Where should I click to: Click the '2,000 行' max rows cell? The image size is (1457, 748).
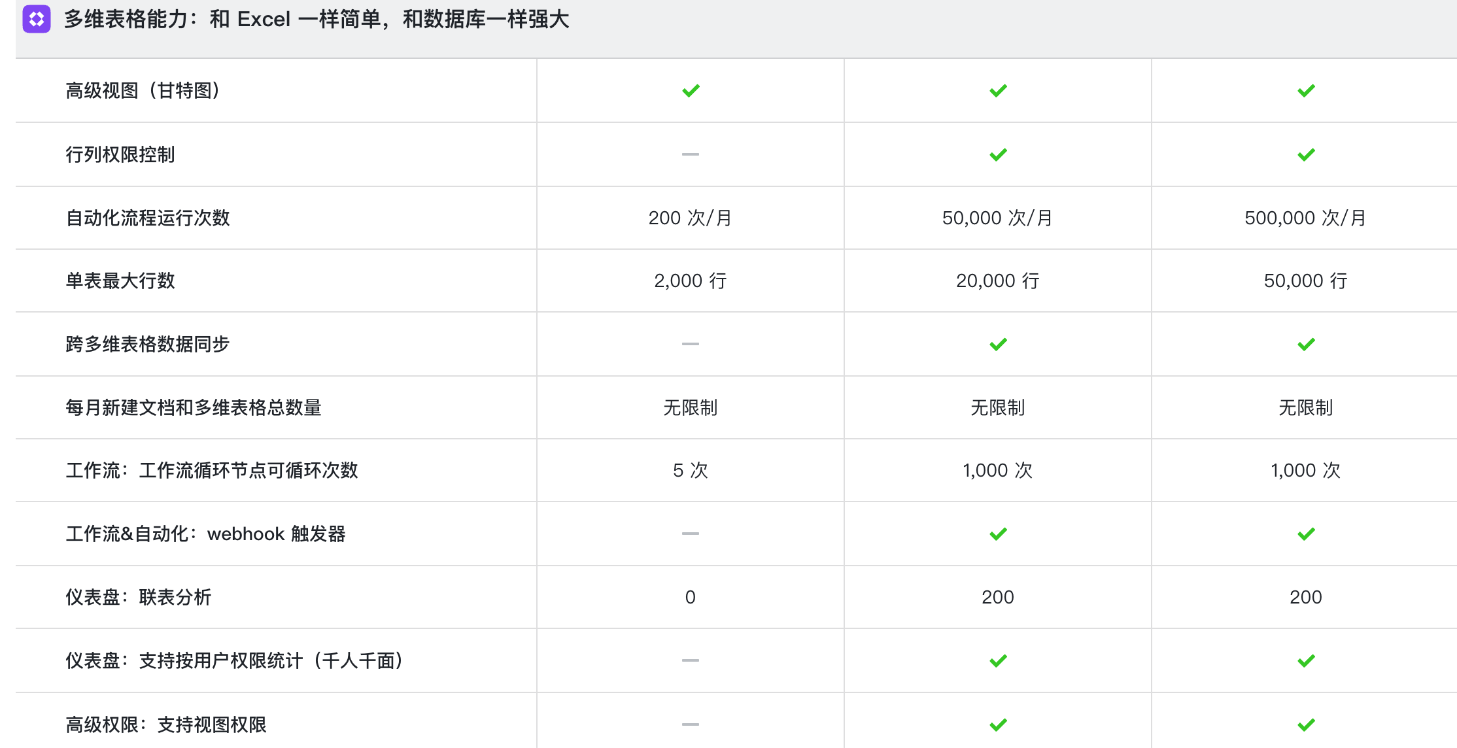(690, 281)
